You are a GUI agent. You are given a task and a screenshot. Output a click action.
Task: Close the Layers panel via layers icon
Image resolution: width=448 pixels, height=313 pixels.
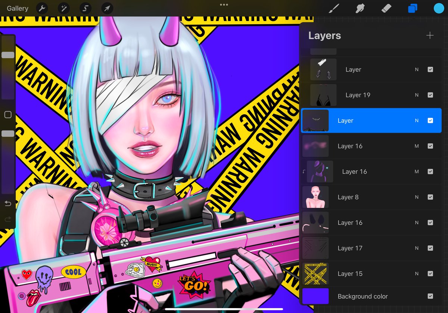coord(413,8)
